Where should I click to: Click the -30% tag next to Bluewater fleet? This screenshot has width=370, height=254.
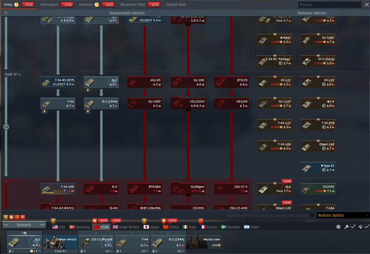coord(154,5)
